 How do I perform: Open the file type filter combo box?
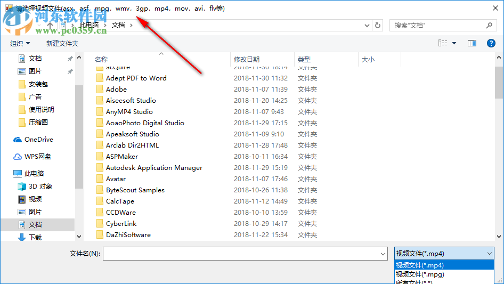pyautogui.click(x=444, y=254)
